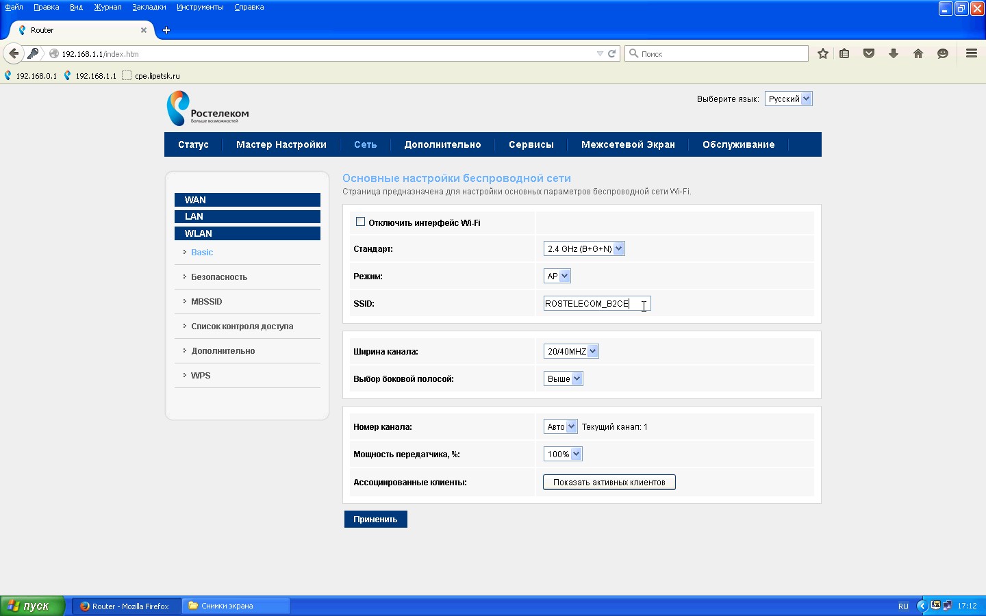This screenshot has width=986, height=616.
Task: Open WPS settings in sidebar
Action: [x=201, y=376]
